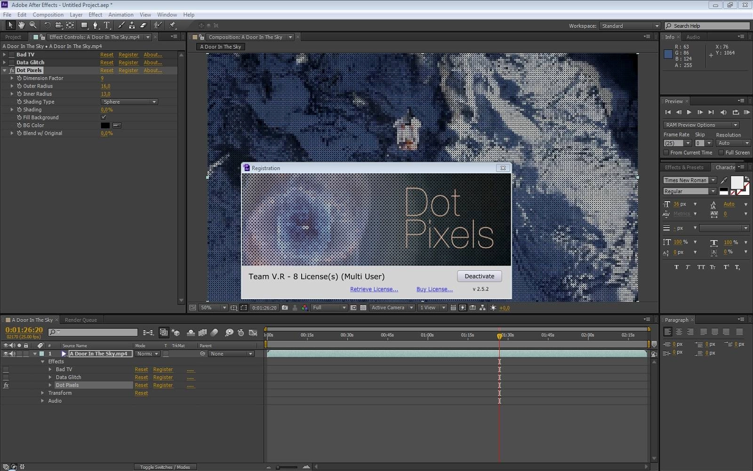Select the Pen tool
This screenshot has height=471, width=753.
pyautogui.click(x=96, y=25)
